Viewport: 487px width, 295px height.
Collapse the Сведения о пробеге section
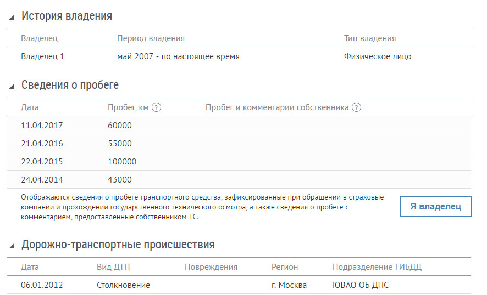[x=12, y=87]
